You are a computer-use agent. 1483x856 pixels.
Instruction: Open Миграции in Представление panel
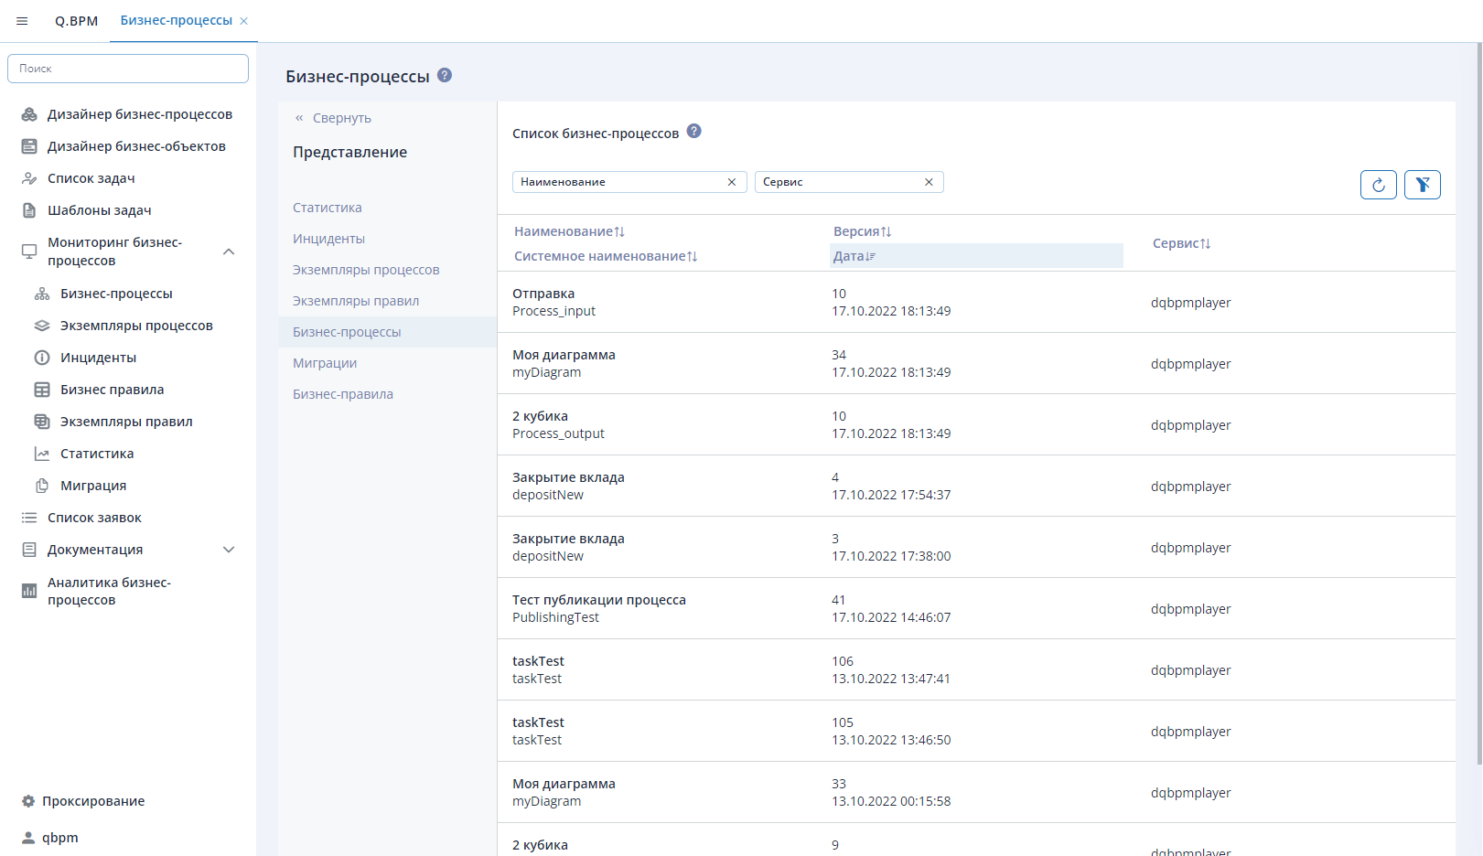[x=325, y=363]
